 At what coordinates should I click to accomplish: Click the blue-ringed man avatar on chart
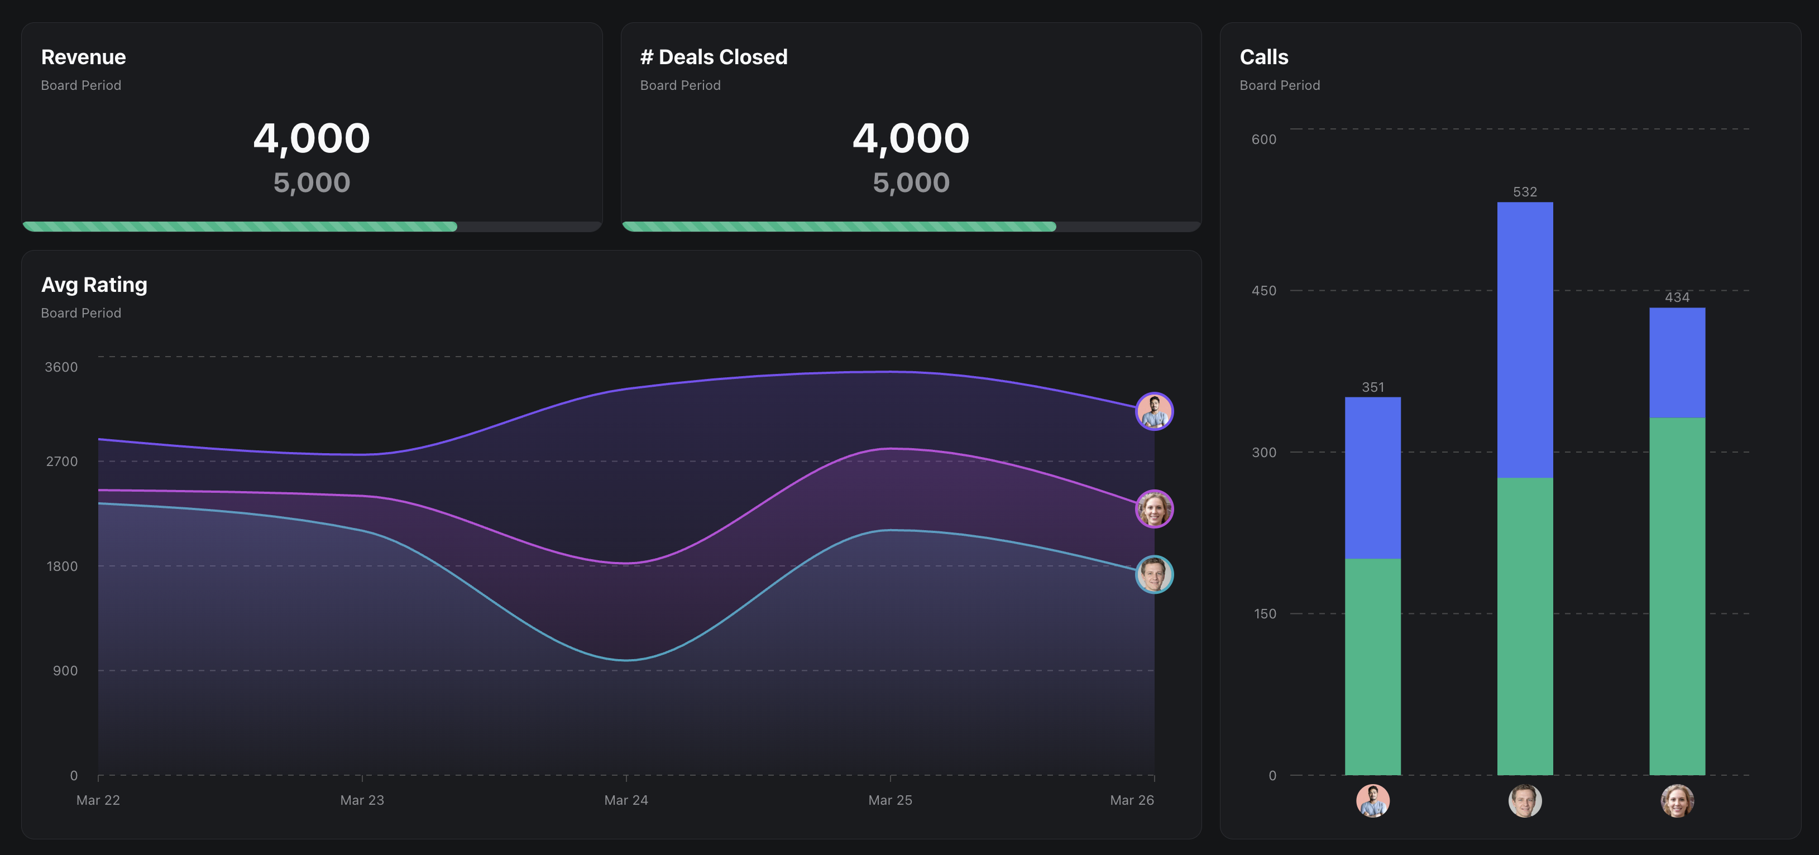click(x=1154, y=575)
